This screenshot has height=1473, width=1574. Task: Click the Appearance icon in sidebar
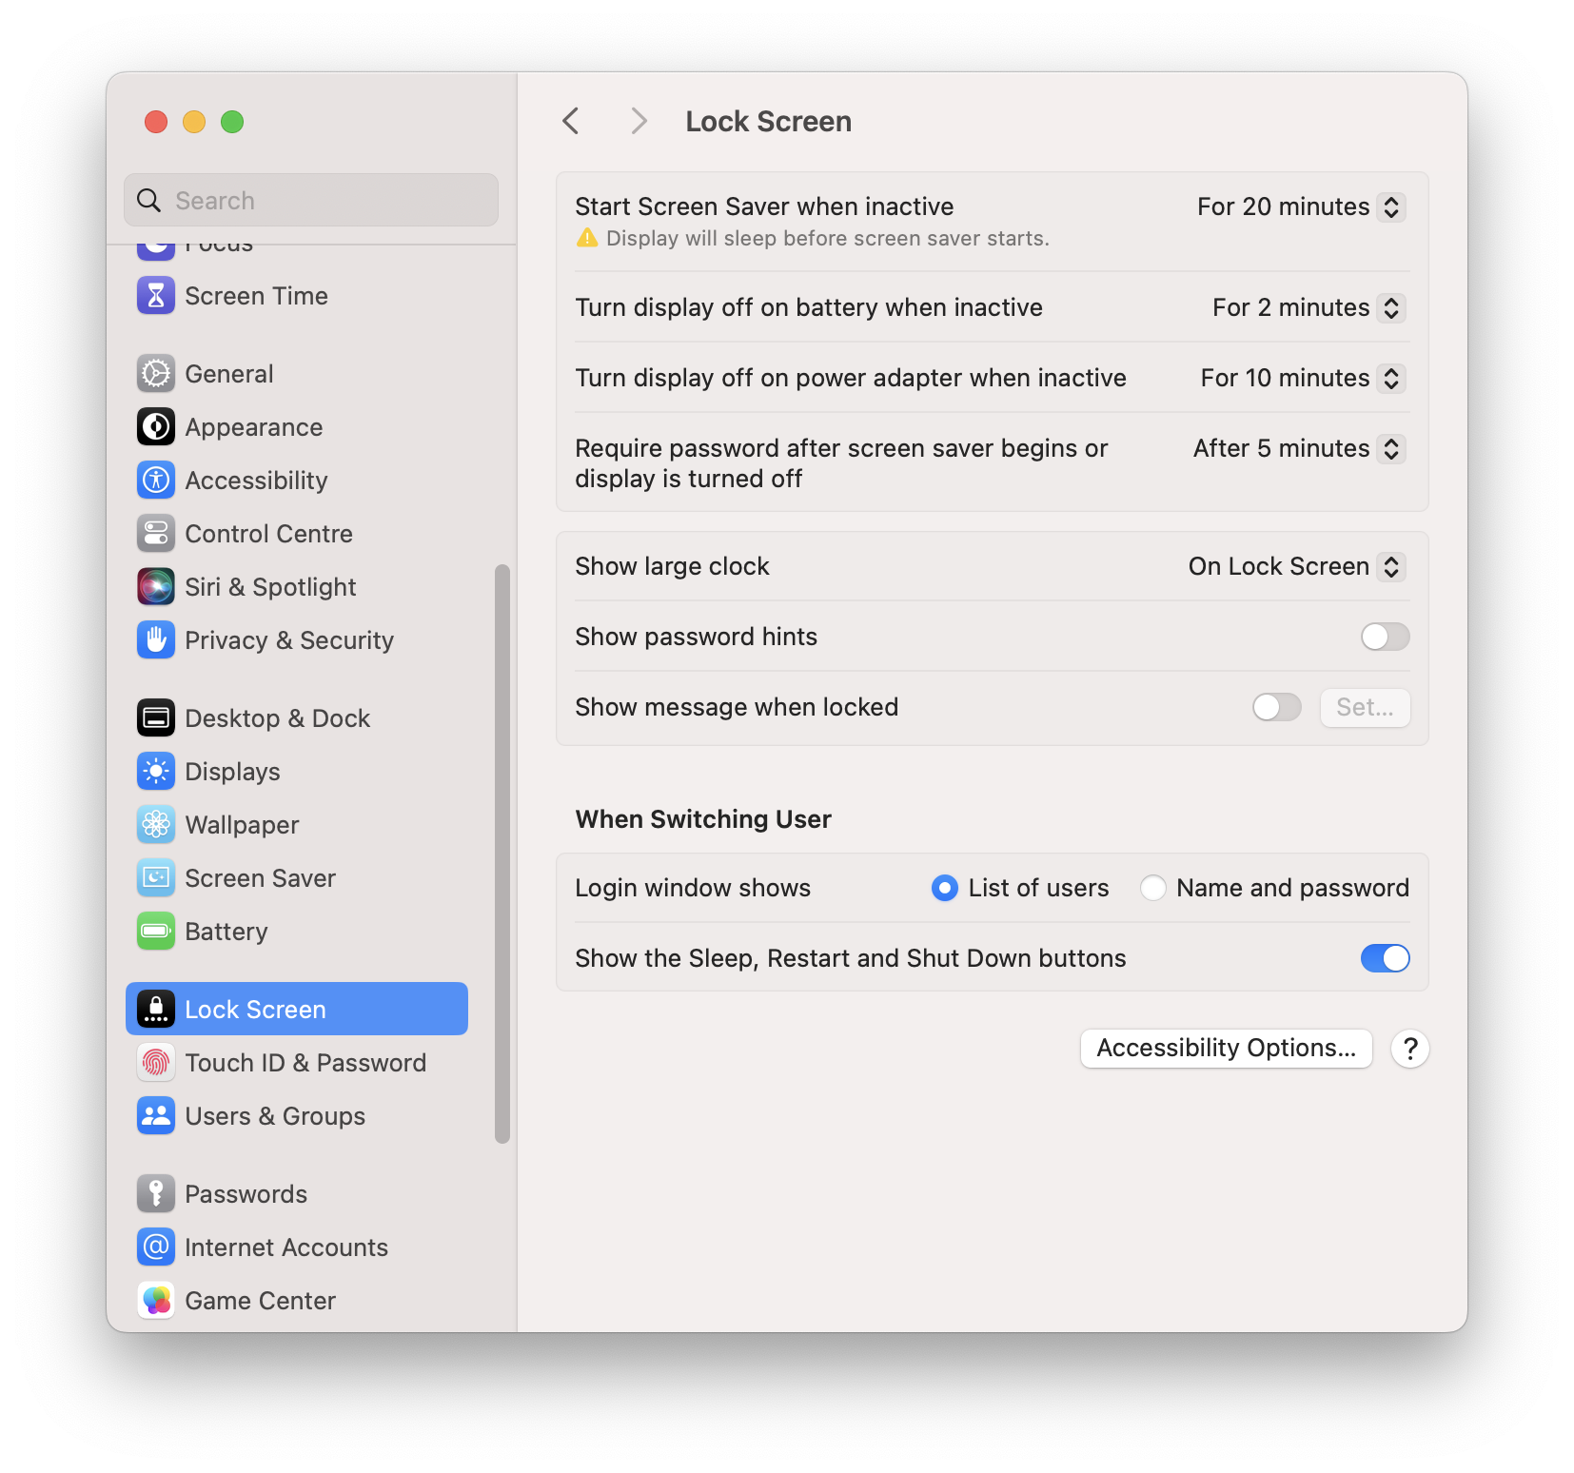[x=156, y=427]
